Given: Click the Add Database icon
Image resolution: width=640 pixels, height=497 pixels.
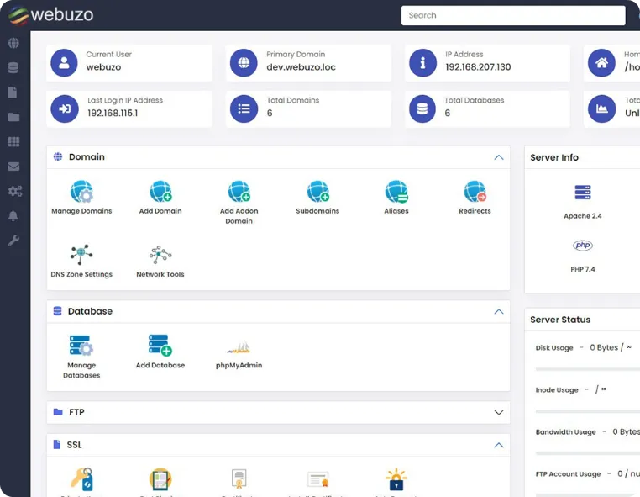Looking at the screenshot, I should 160,346.
